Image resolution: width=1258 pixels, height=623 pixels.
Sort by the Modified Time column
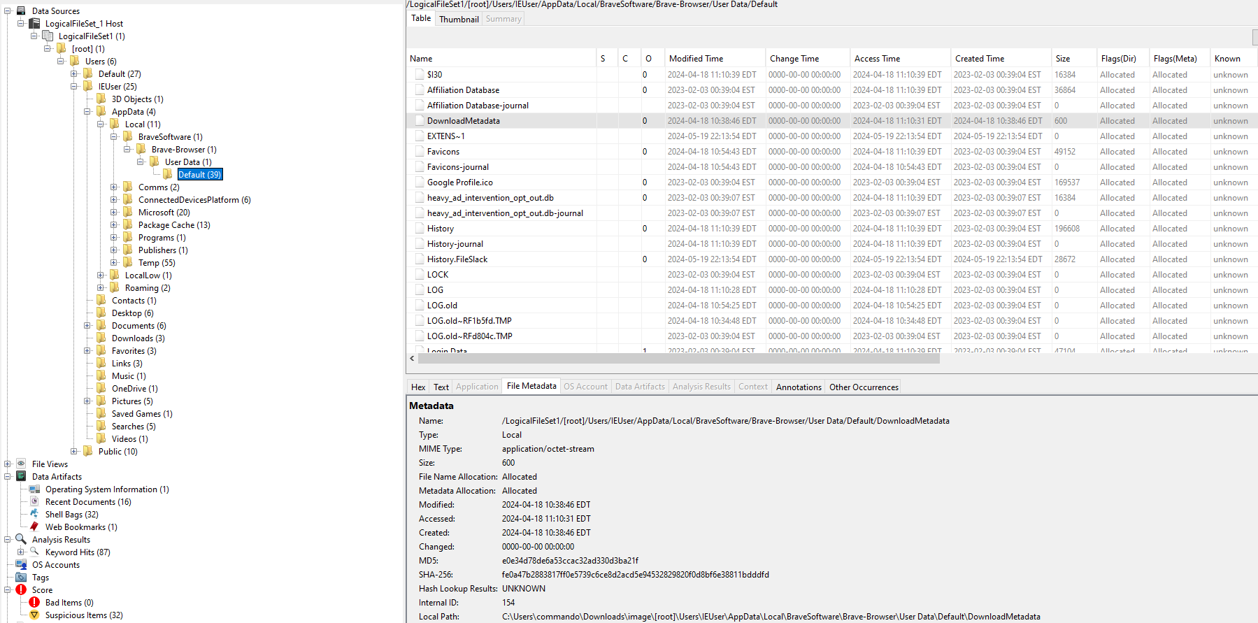click(x=715, y=58)
